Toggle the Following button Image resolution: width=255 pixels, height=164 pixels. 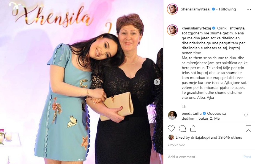(x=227, y=9)
